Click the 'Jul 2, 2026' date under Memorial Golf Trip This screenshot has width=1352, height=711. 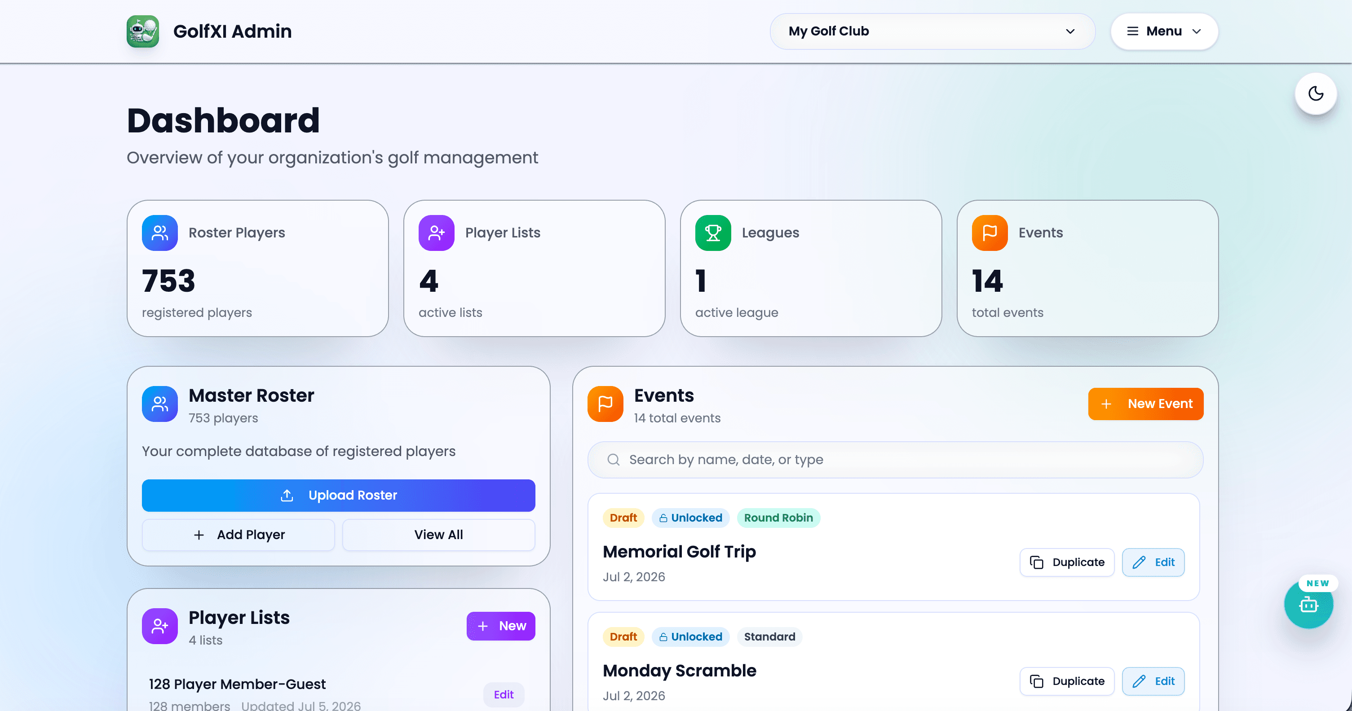(633, 577)
